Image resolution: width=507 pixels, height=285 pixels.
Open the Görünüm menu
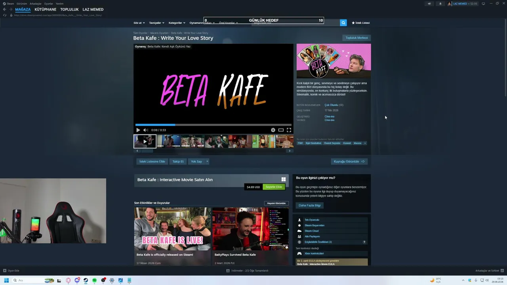pyautogui.click(x=22, y=4)
